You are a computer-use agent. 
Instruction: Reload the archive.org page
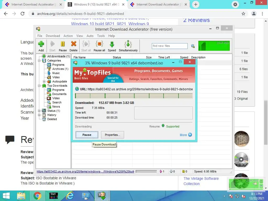(23, 14)
